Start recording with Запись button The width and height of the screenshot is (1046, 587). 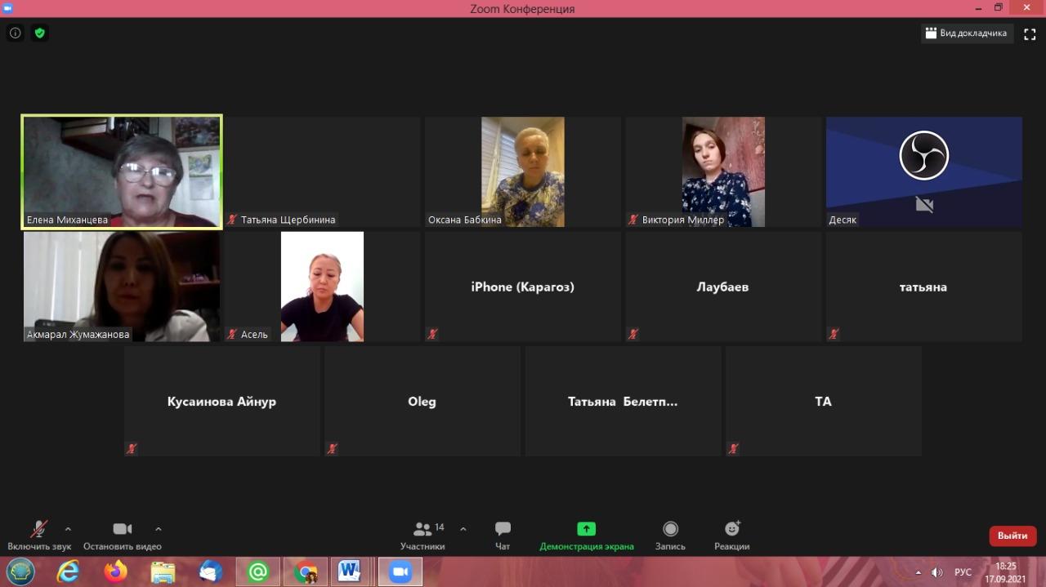(670, 535)
